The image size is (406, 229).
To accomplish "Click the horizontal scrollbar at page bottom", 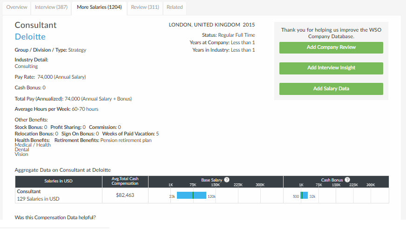I will (x=55, y=228).
